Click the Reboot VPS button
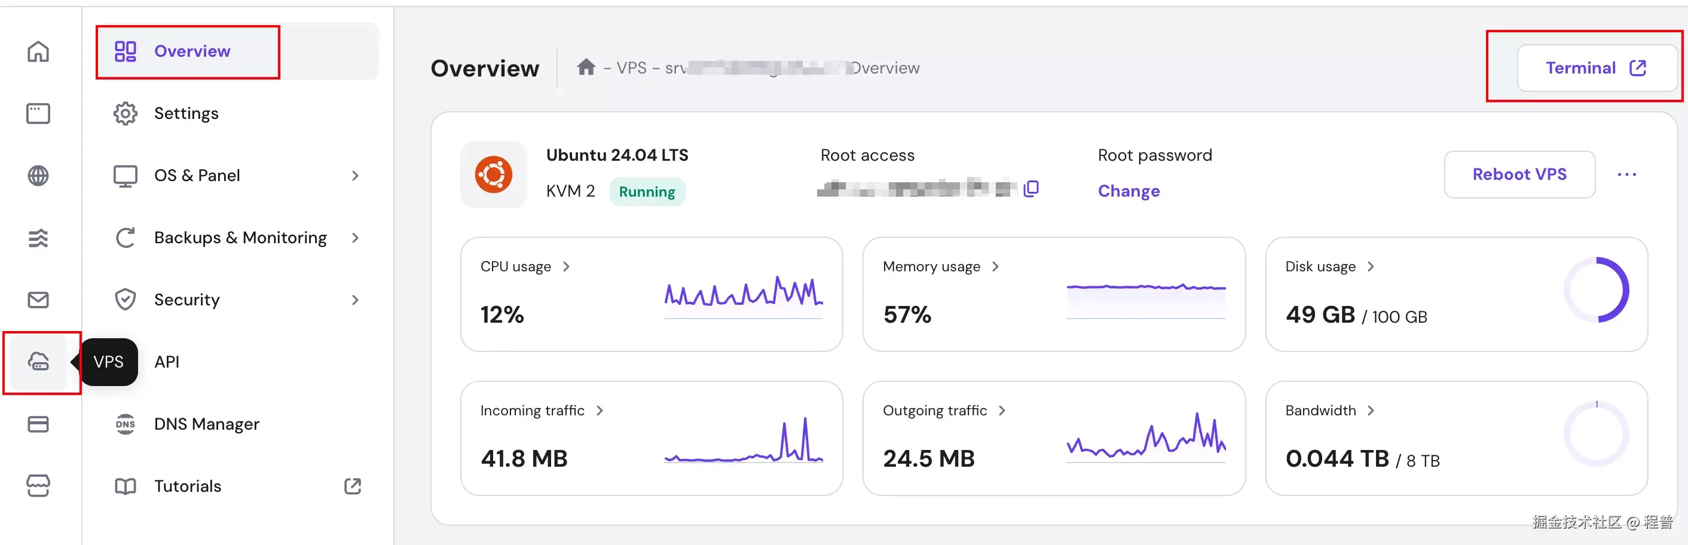The height and width of the screenshot is (545, 1688). click(x=1519, y=174)
